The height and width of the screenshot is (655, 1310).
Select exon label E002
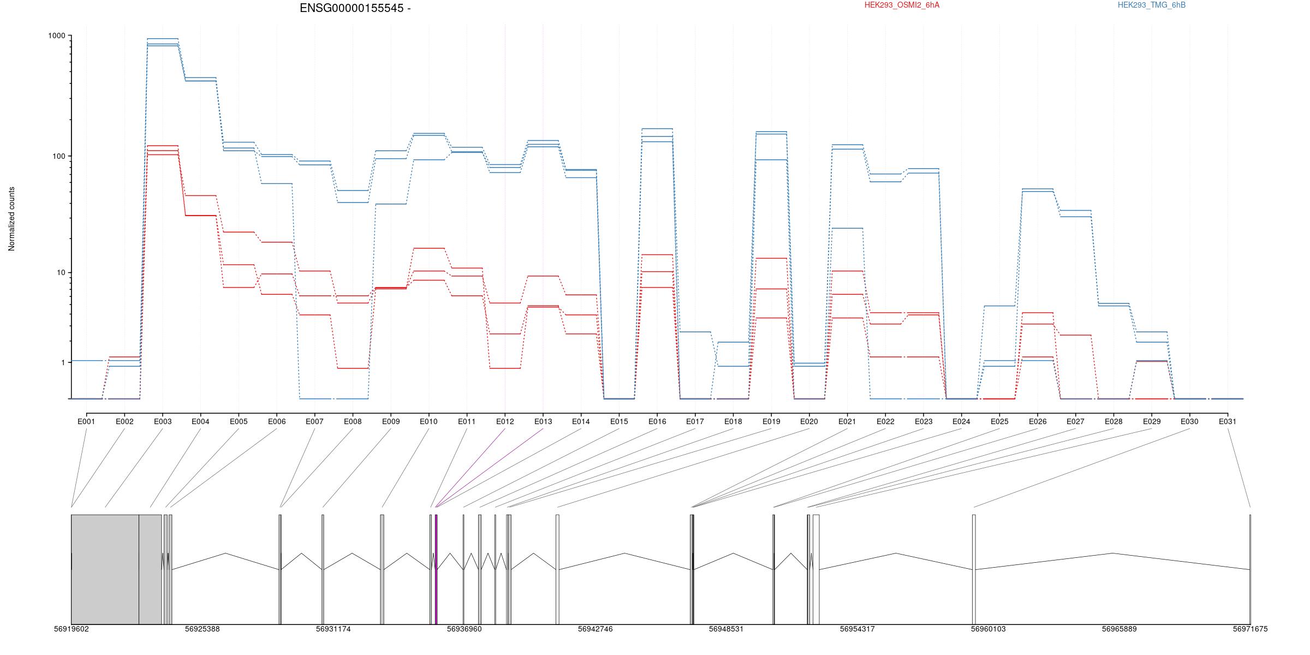[x=124, y=421]
